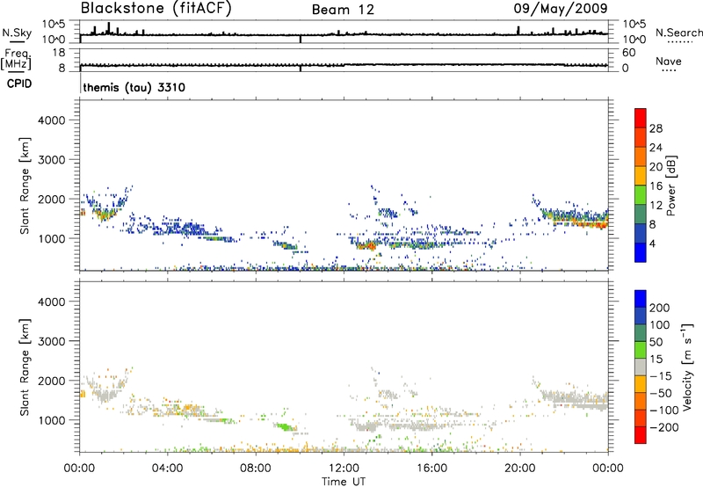Click the gray Velocity segment between 15 and -15
Viewport: 703px width, 487px height.
[x=641, y=367]
